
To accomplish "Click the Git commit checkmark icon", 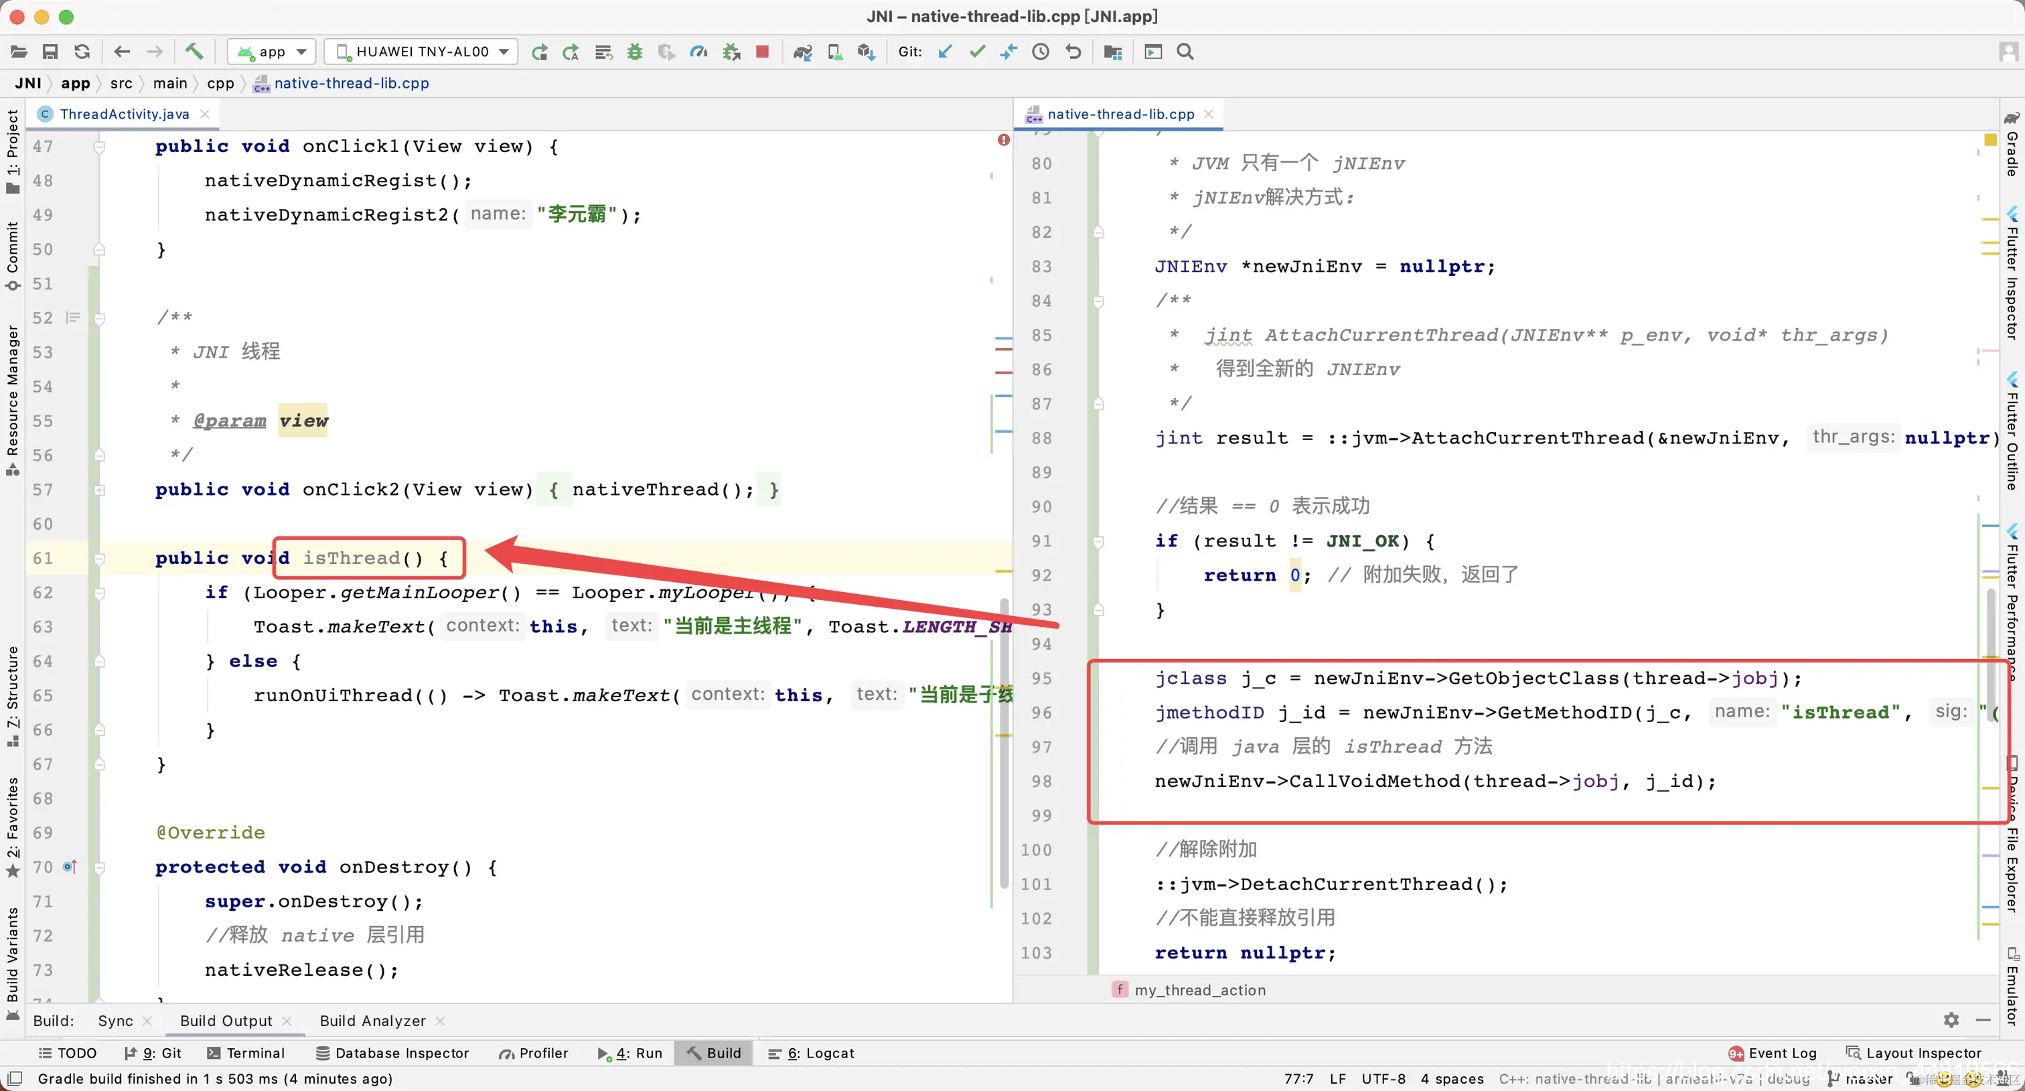I will pos(977,52).
